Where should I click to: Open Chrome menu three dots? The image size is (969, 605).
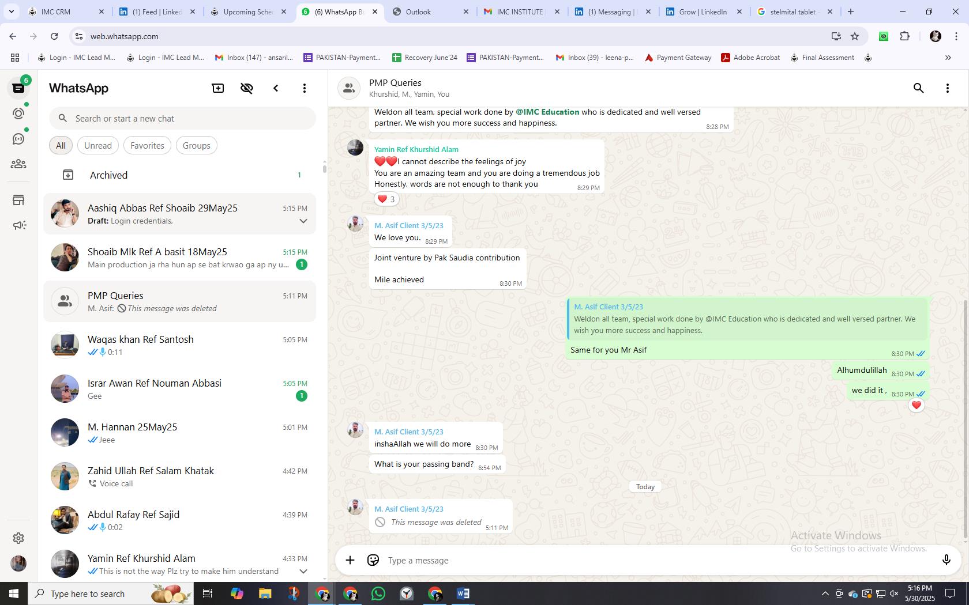(956, 36)
